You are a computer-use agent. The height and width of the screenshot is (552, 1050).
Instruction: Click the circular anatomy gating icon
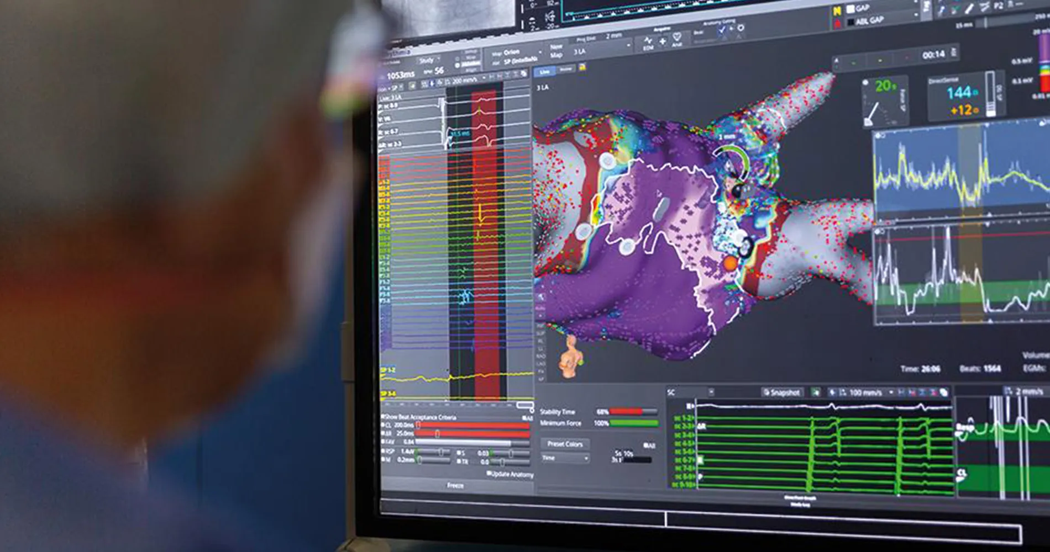[740, 28]
